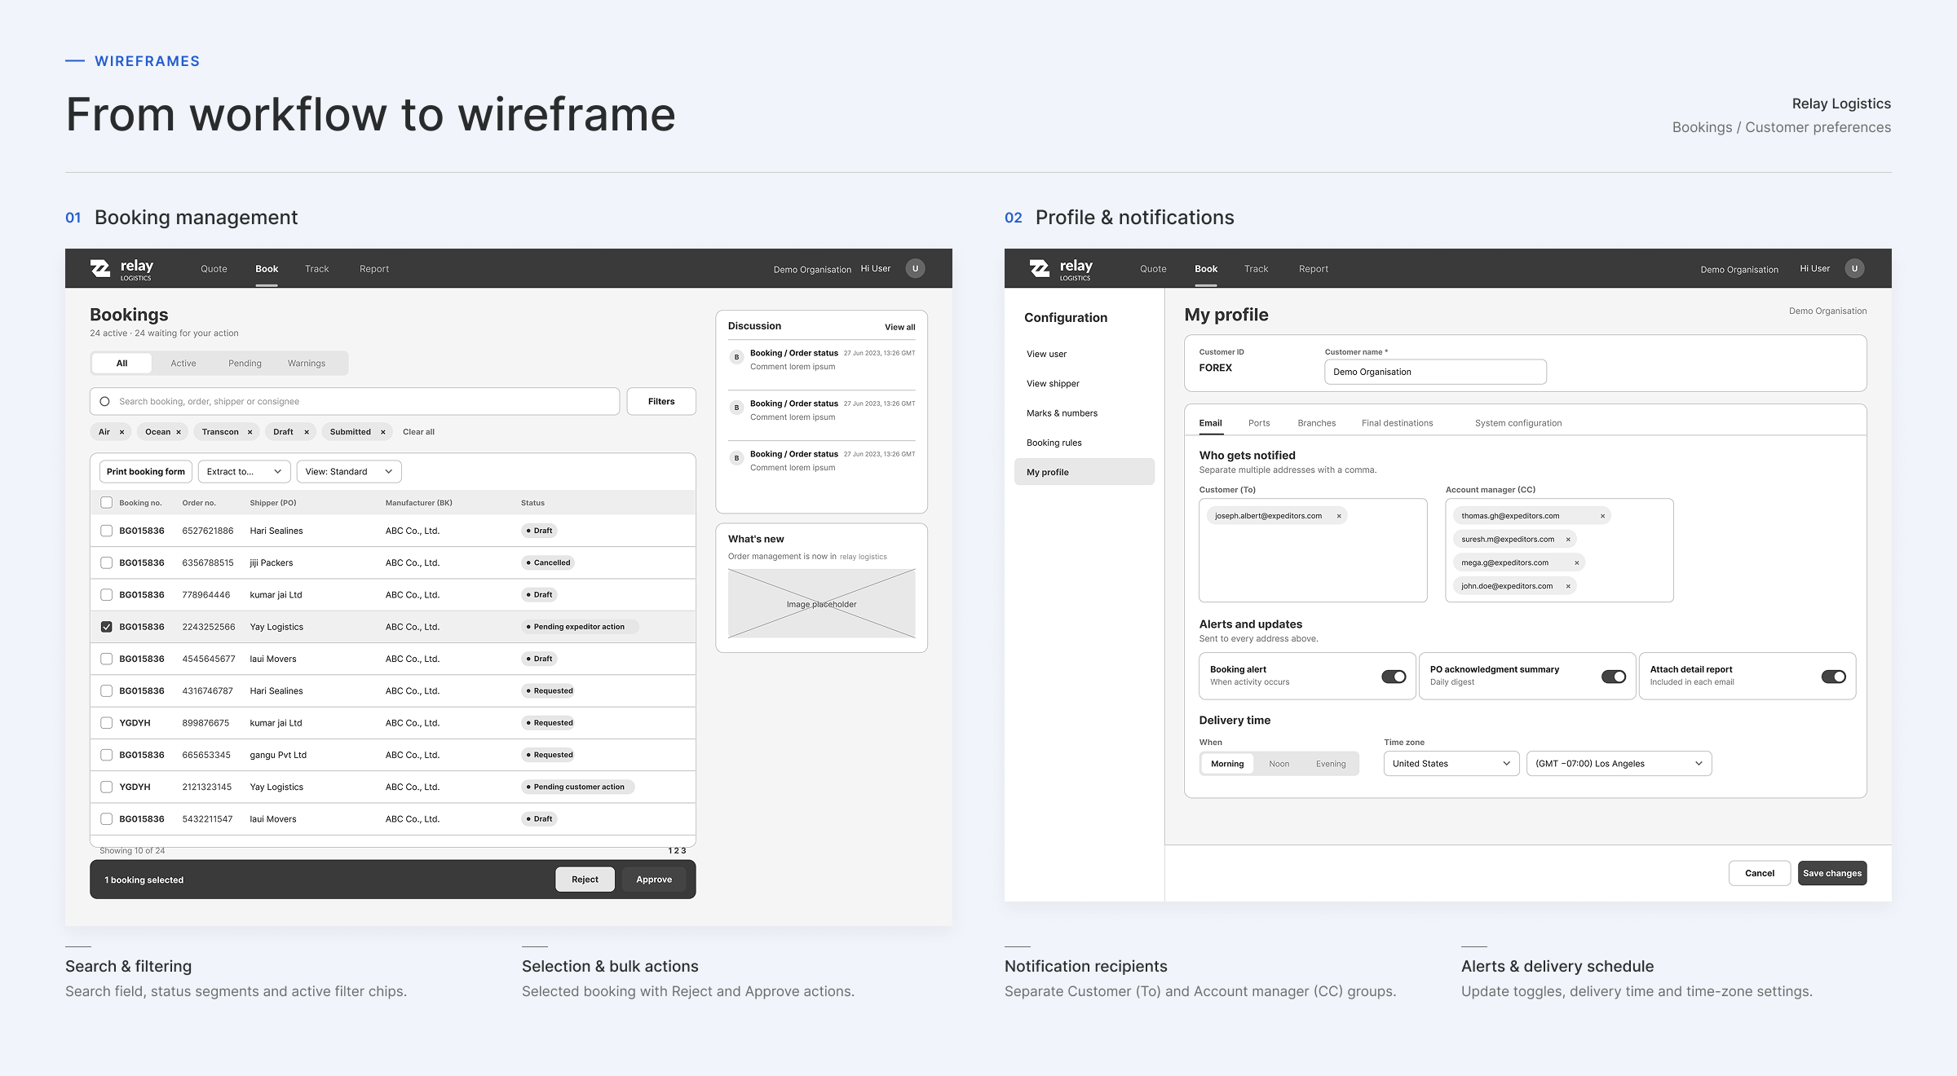Open the Extract to... dropdown
Viewport: 1957px width, 1076px height.
click(x=245, y=472)
